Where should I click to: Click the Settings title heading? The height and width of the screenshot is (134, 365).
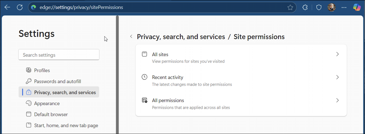coord(37,34)
